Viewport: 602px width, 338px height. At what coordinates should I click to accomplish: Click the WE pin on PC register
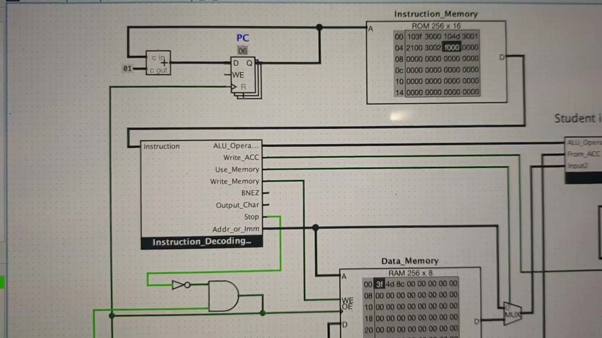pos(238,75)
